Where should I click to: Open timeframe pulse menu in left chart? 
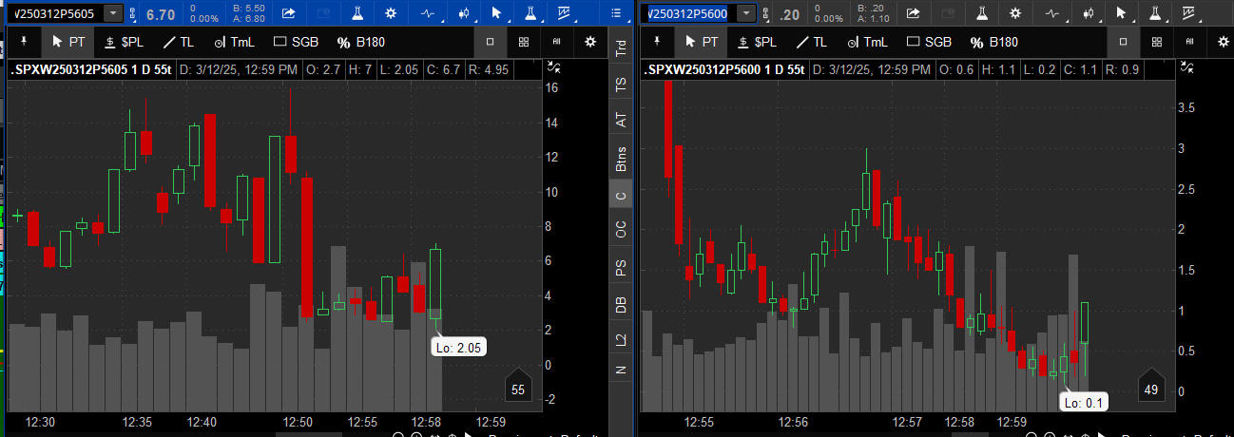pos(429,13)
